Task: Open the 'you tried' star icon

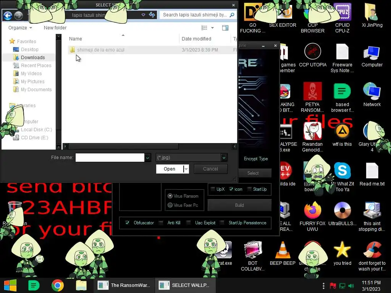Action: tap(342, 253)
